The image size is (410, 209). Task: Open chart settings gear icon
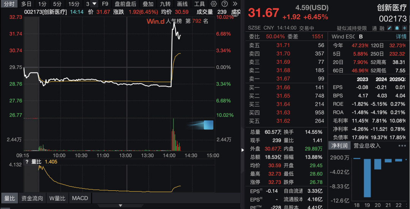pyautogui.click(x=214, y=4)
